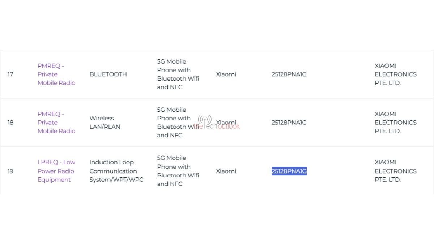Select the Xiaomi brand name in row 19
434x244 pixels.
pos(226,171)
